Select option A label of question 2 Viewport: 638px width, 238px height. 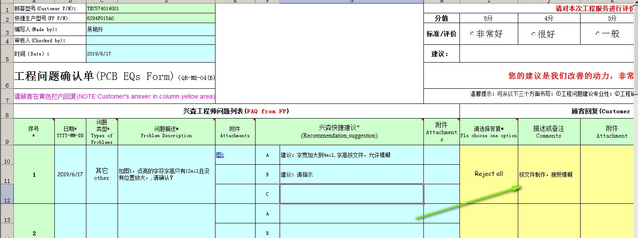[267, 214]
